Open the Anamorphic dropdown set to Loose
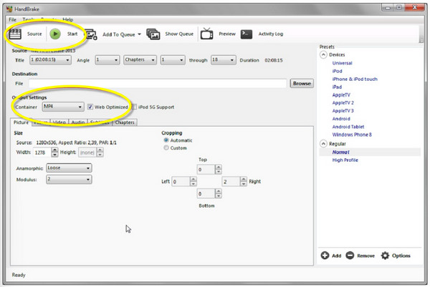The height and width of the screenshot is (287, 430). [69, 168]
